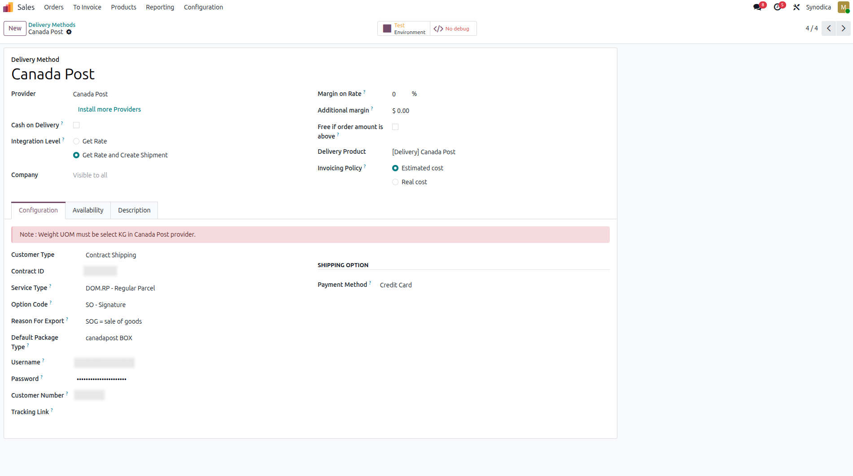Click the wrench tools icon
Image resolution: width=853 pixels, height=476 pixels.
tap(796, 7)
